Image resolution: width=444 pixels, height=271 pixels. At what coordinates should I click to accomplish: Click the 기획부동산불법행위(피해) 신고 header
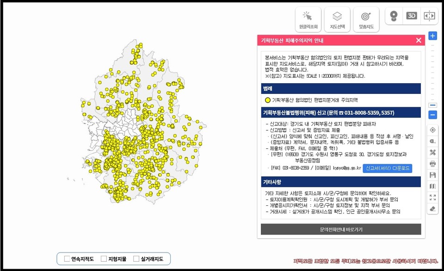[x=341, y=113]
